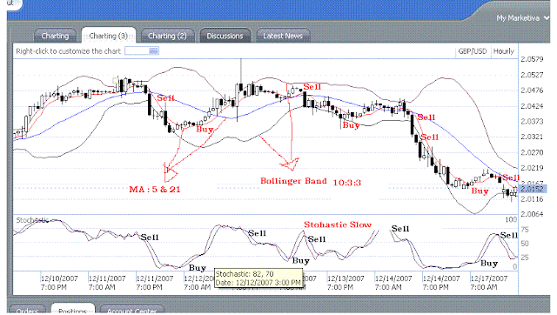This screenshot has width=557, height=315.
Task: Click the Right-click to customize the chart hint
Action: [69, 51]
